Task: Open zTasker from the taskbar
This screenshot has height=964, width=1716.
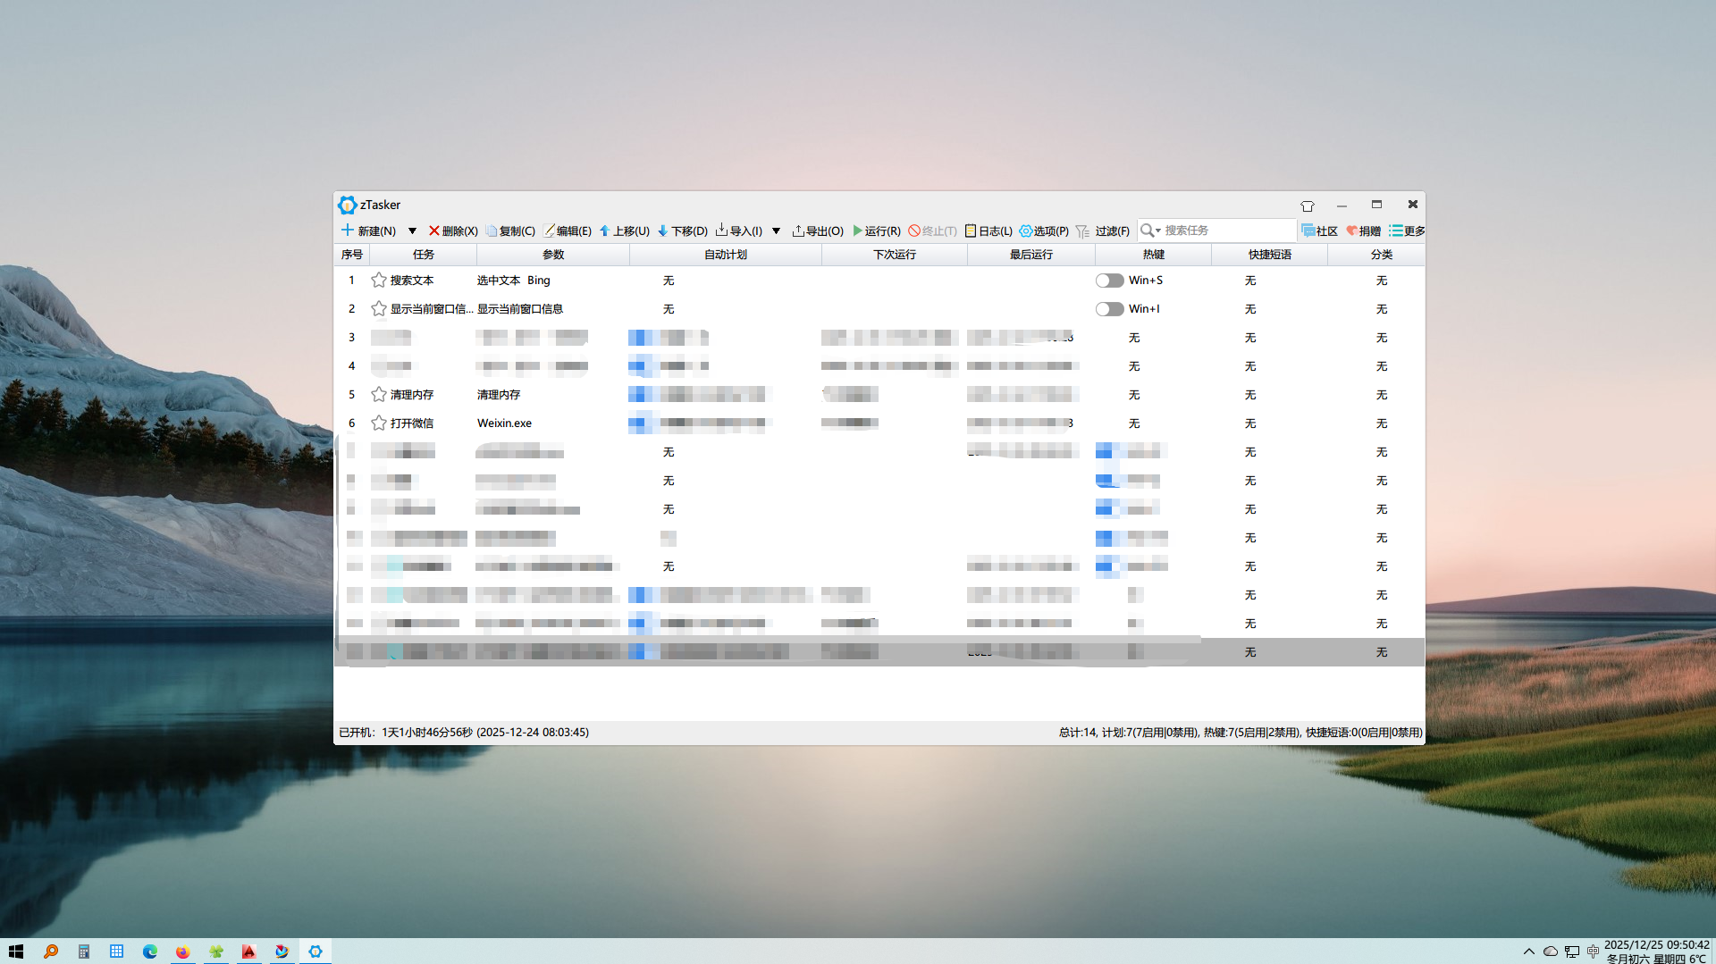Action: tap(315, 951)
